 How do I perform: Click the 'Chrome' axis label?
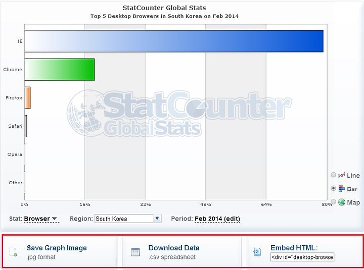pos(13,70)
